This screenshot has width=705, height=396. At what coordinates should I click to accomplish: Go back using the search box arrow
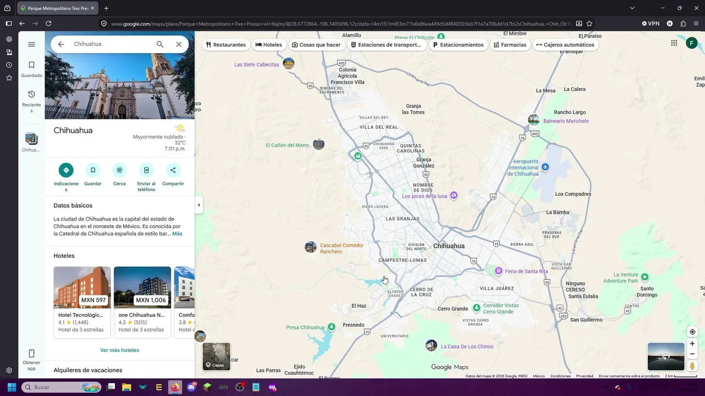61,44
